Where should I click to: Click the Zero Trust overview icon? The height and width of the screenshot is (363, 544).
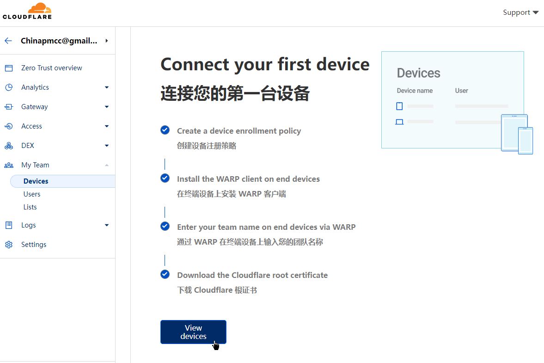[x=9, y=68]
